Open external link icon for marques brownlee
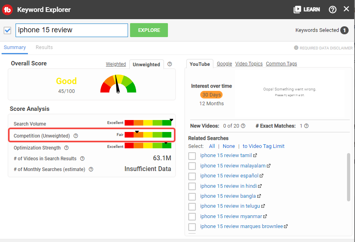 click(286, 226)
